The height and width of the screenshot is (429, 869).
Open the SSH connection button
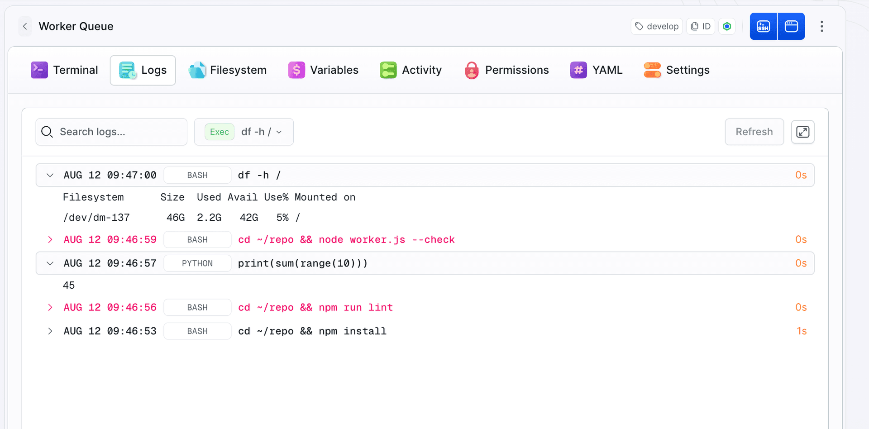click(x=764, y=26)
